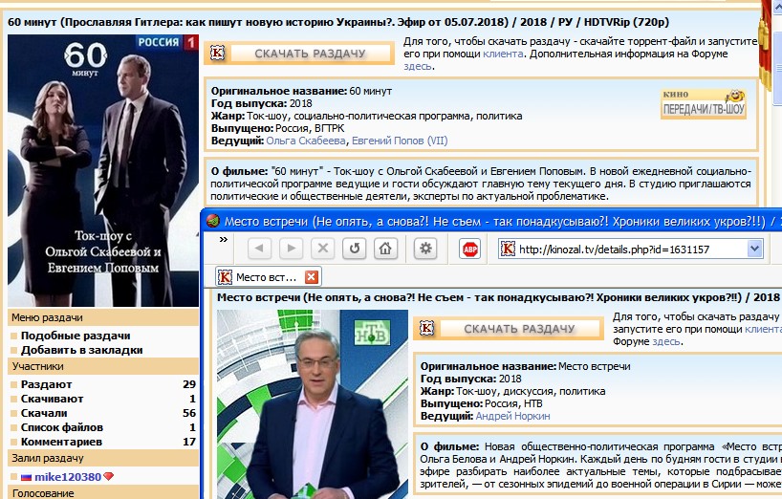Select the Место встр... browser tab

258,277
